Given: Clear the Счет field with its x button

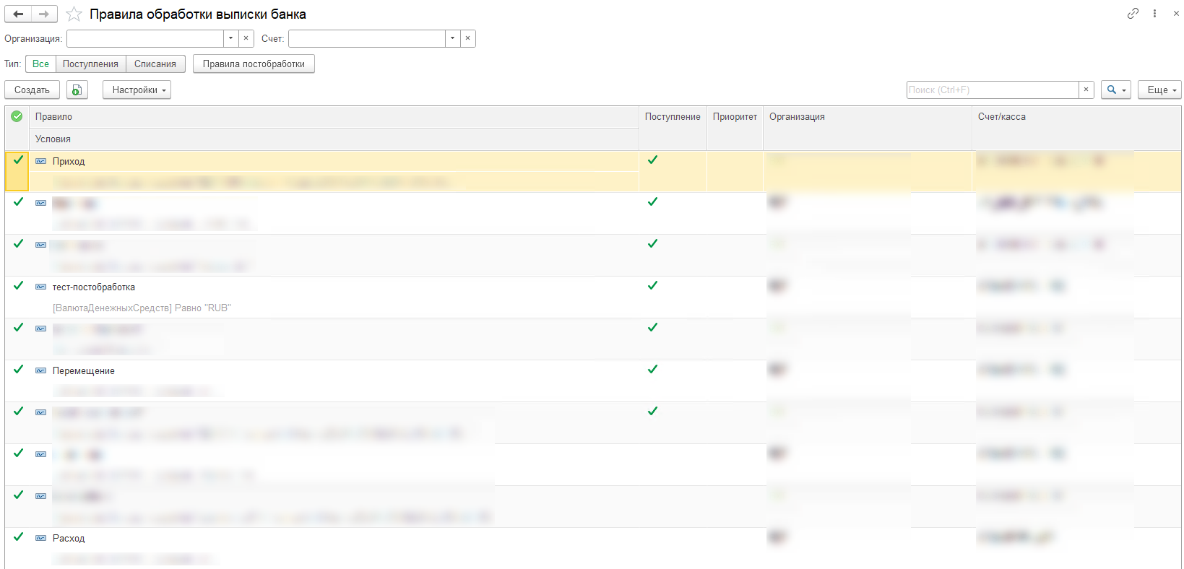Looking at the screenshot, I should (x=468, y=38).
